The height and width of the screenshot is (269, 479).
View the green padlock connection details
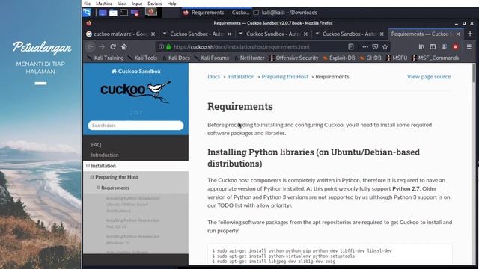pyautogui.click(x=168, y=46)
